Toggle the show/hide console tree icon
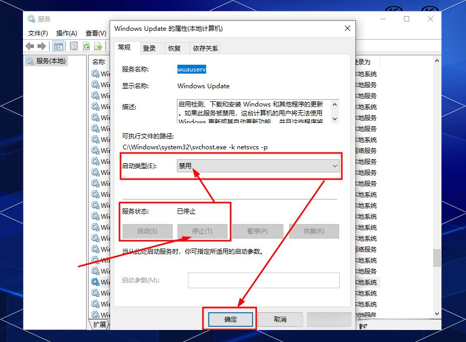This screenshot has width=466, height=342. point(58,46)
